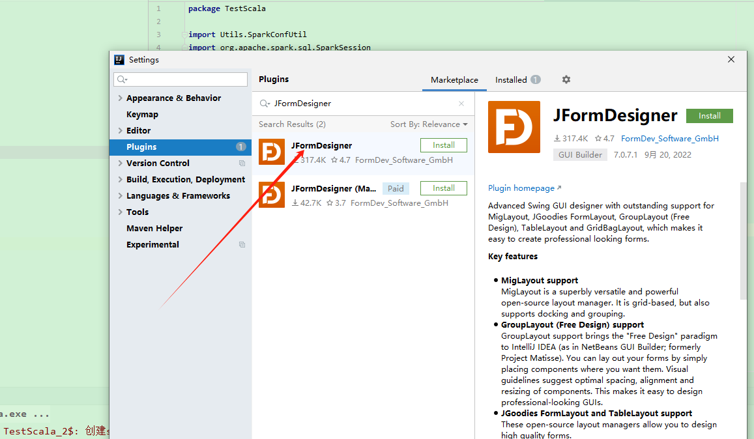Install JFormDesigner from the results list
This screenshot has width=754, height=439.
point(443,145)
